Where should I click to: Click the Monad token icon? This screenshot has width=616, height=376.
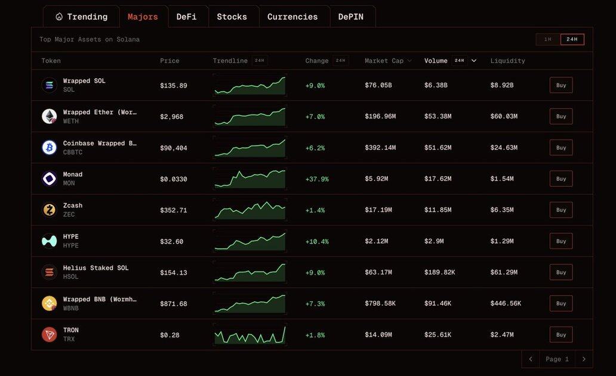click(x=49, y=178)
